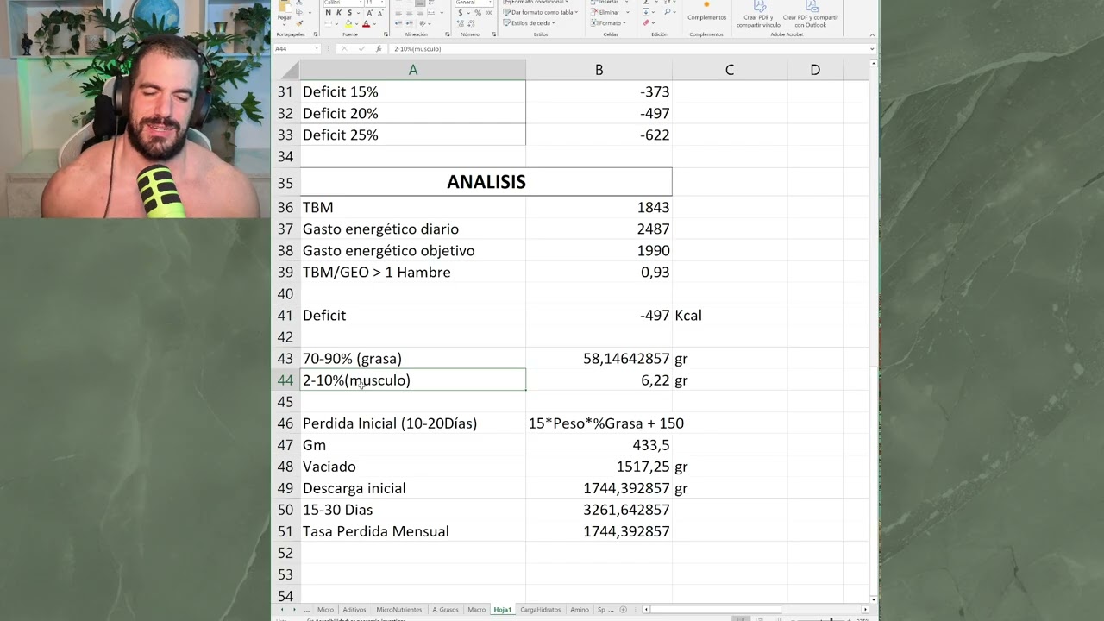Select cell '2-10%(musculo)'
Screen dimensions: 1104x621
tap(412, 380)
